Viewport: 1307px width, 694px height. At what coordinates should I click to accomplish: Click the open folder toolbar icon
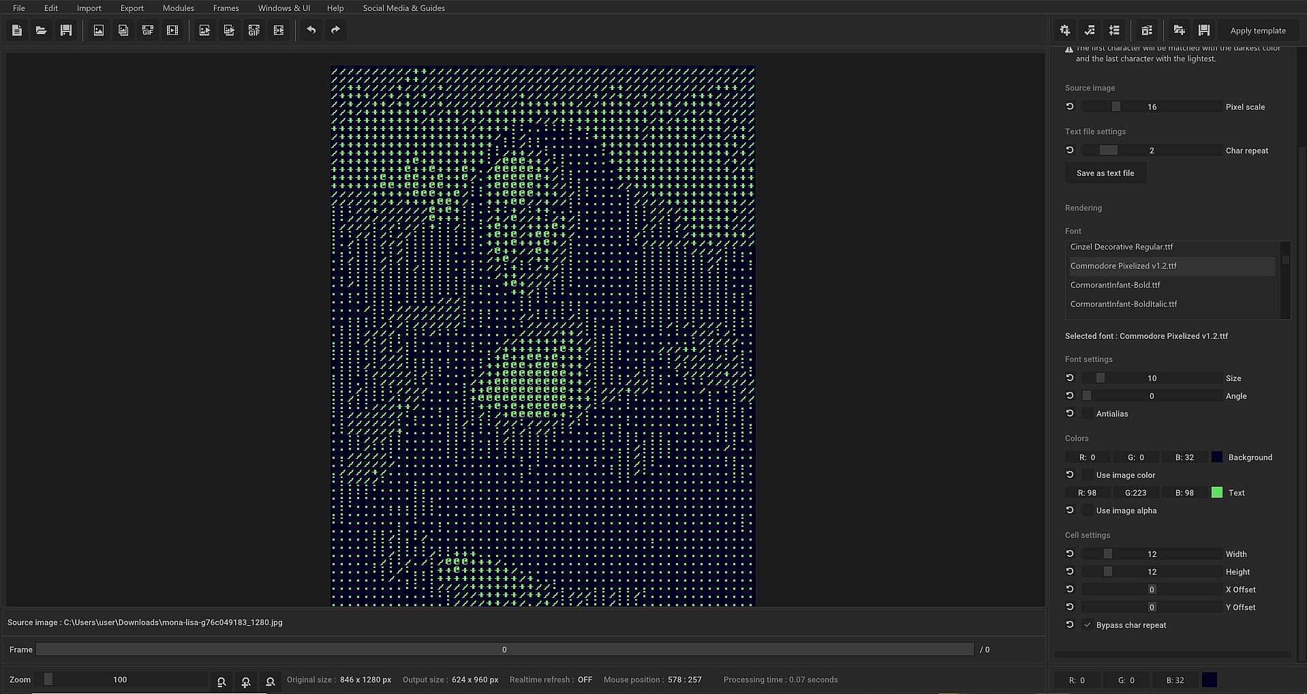(42, 31)
